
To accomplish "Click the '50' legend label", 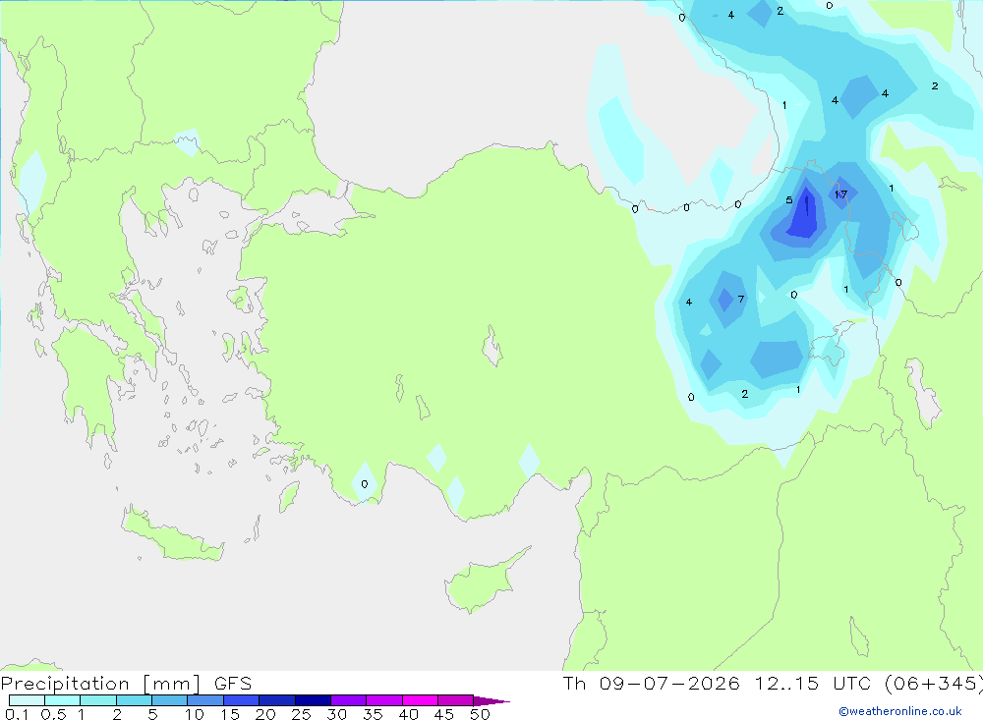I will [x=480, y=714].
